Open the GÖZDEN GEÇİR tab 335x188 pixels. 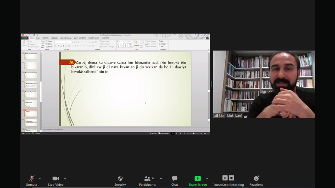tap(93, 38)
